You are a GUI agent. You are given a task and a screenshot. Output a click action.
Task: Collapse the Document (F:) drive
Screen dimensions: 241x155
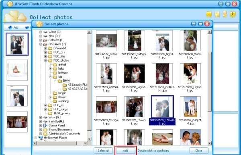41,44
